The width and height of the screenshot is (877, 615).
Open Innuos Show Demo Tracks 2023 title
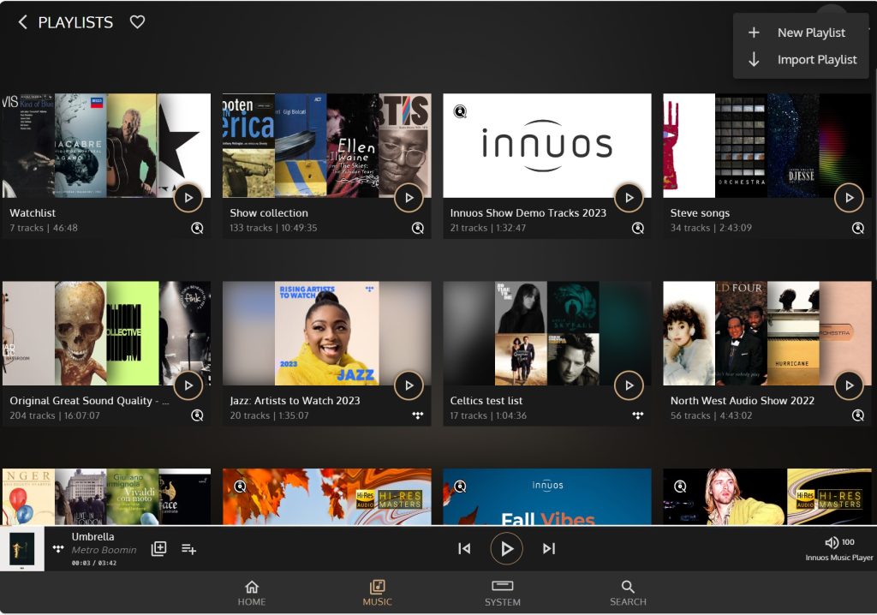pyautogui.click(x=528, y=212)
